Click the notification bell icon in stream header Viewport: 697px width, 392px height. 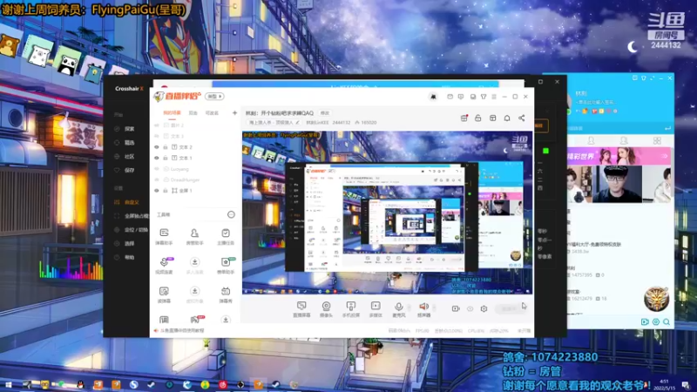pyautogui.click(x=507, y=118)
